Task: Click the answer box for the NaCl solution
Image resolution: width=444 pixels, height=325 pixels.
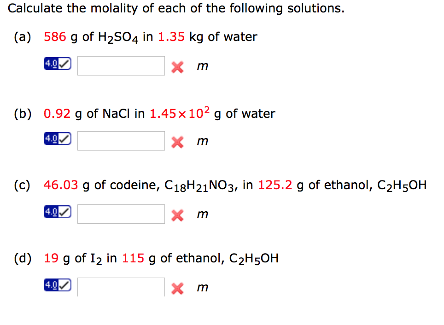Action: pos(121,141)
